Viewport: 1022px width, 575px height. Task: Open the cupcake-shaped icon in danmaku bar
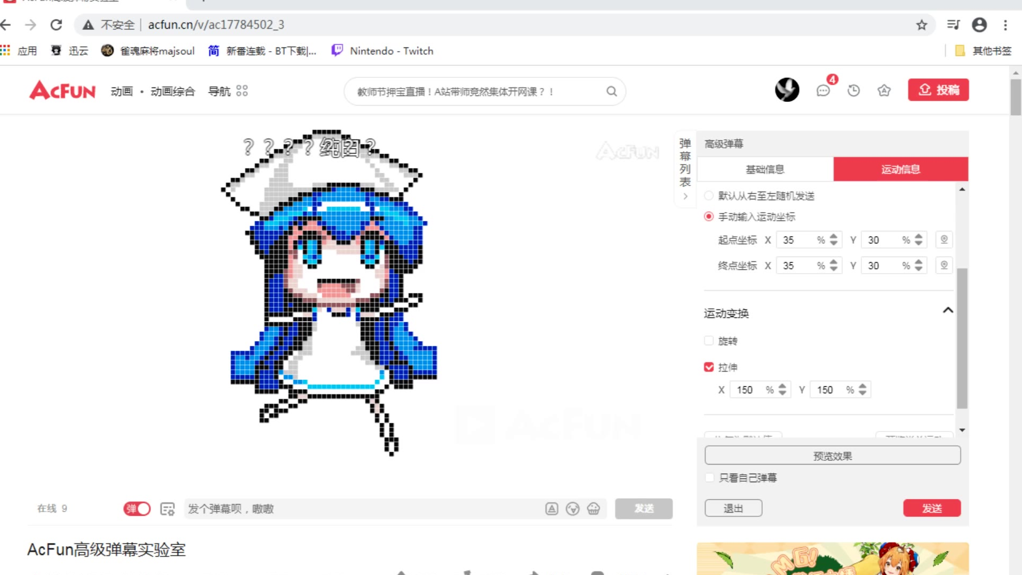593,509
